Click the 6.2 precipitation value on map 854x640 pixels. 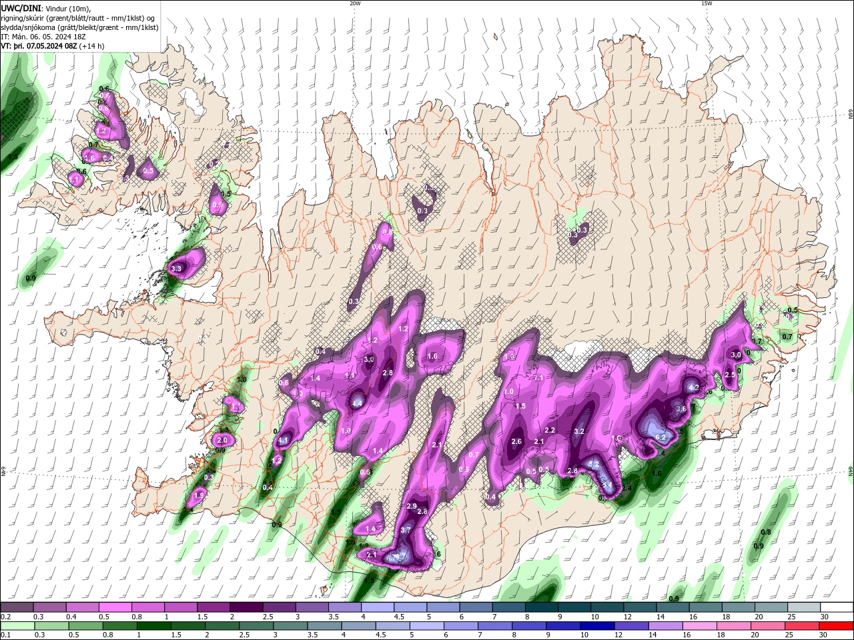(x=661, y=437)
